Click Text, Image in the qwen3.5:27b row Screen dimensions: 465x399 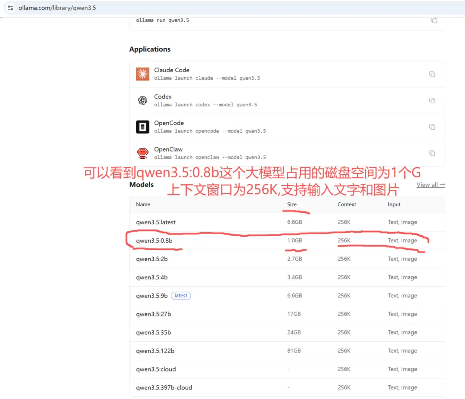point(403,314)
